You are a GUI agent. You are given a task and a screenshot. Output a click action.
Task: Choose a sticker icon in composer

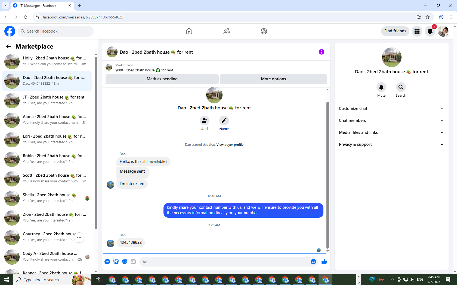coord(125,262)
